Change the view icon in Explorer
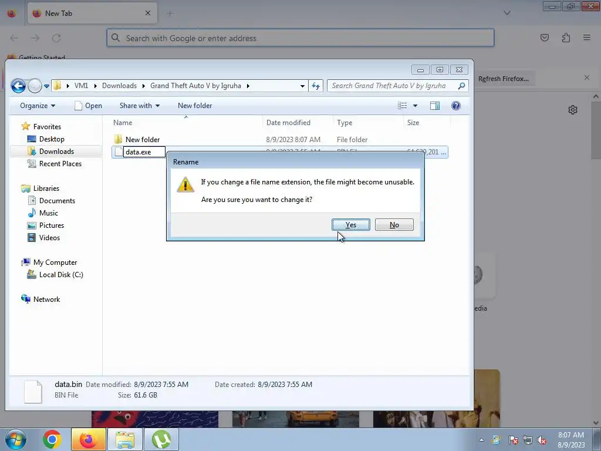The image size is (601, 451). (402, 106)
